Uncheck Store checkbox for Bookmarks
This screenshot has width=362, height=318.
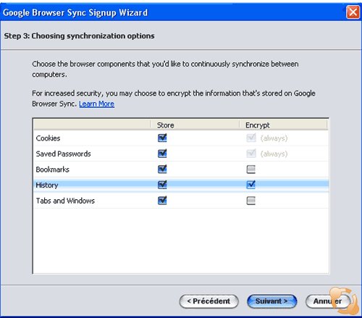tap(162, 169)
